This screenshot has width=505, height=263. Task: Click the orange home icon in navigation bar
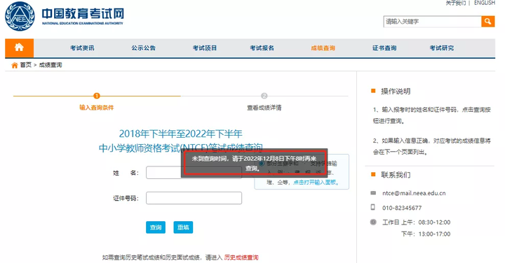coord(19,48)
